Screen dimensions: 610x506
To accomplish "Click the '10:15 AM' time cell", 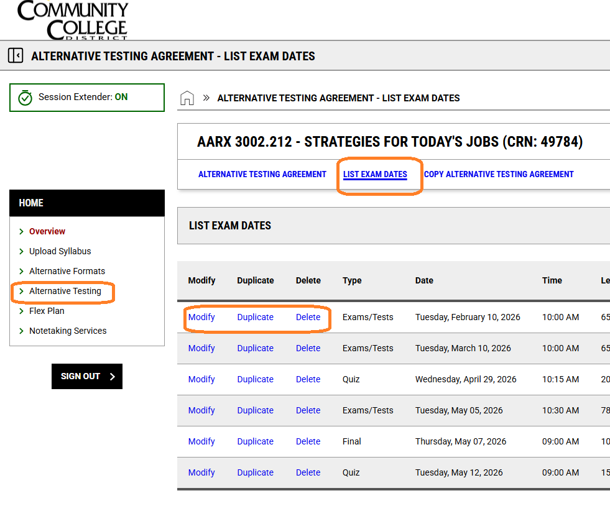I will pos(561,379).
